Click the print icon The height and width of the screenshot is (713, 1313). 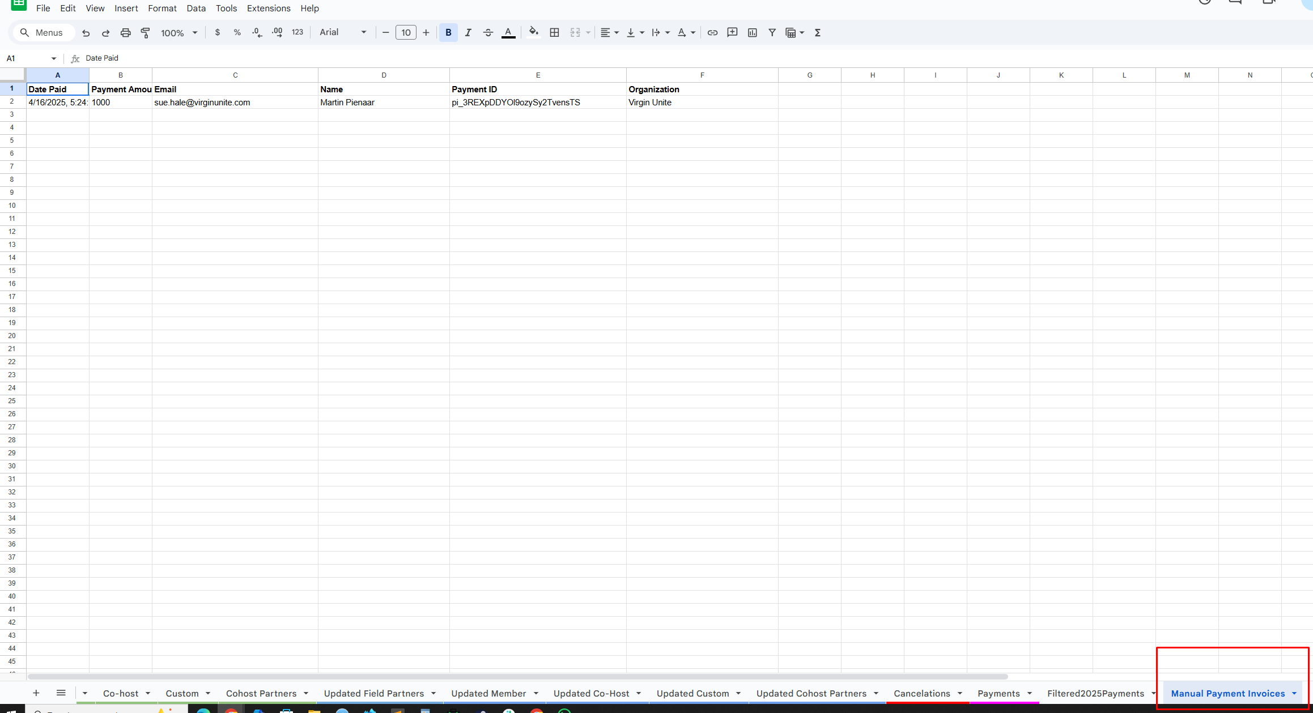(x=125, y=33)
